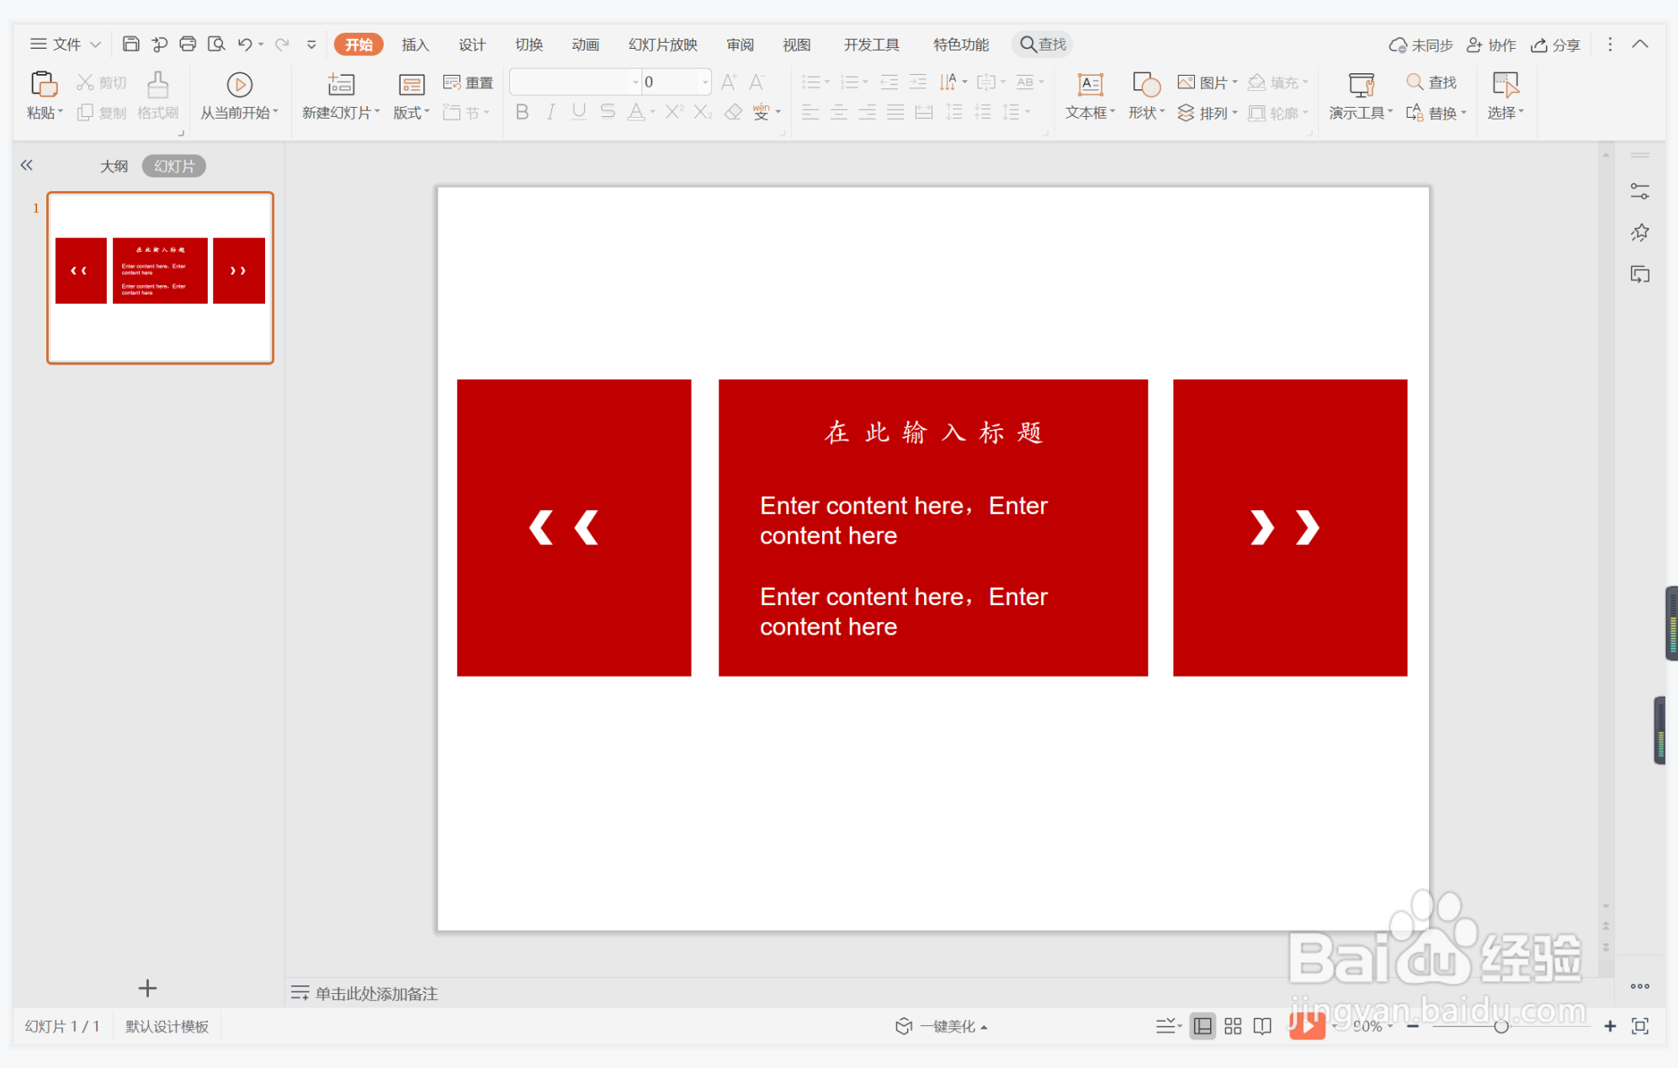Click the zoom slider handle
The width and height of the screenshot is (1678, 1068).
1500,1026
